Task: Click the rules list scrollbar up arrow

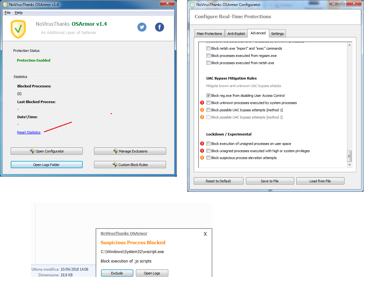Action: [x=349, y=45]
